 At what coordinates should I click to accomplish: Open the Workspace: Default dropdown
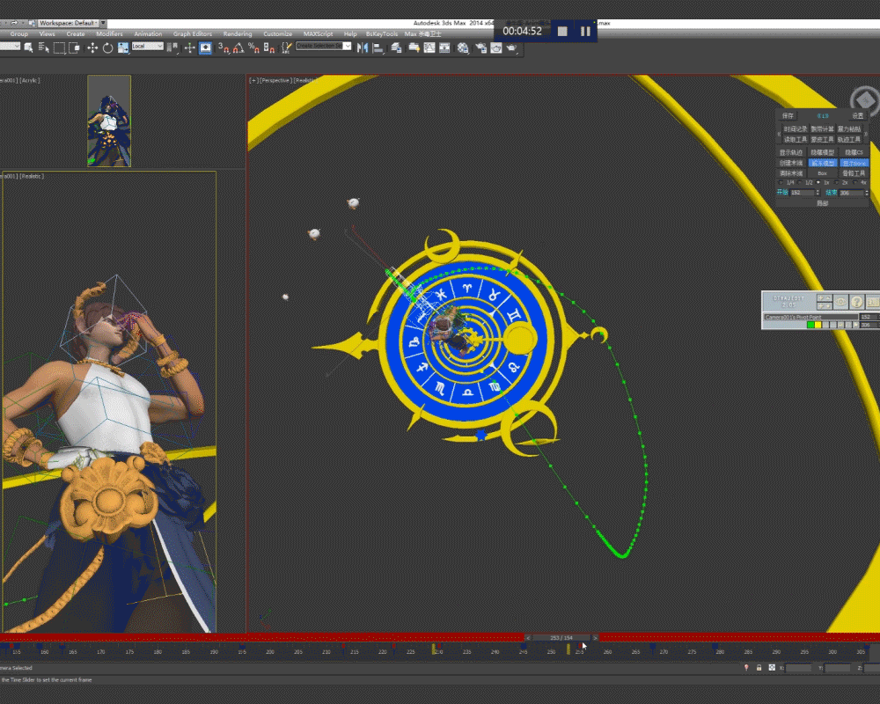[68, 23]
